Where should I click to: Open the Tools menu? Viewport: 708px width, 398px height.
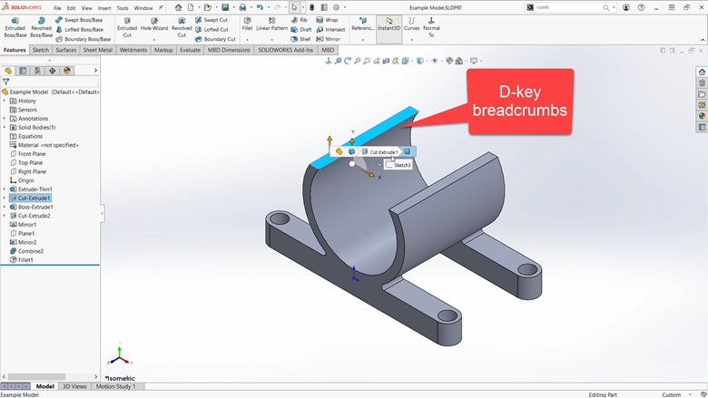tap(123, 8)
